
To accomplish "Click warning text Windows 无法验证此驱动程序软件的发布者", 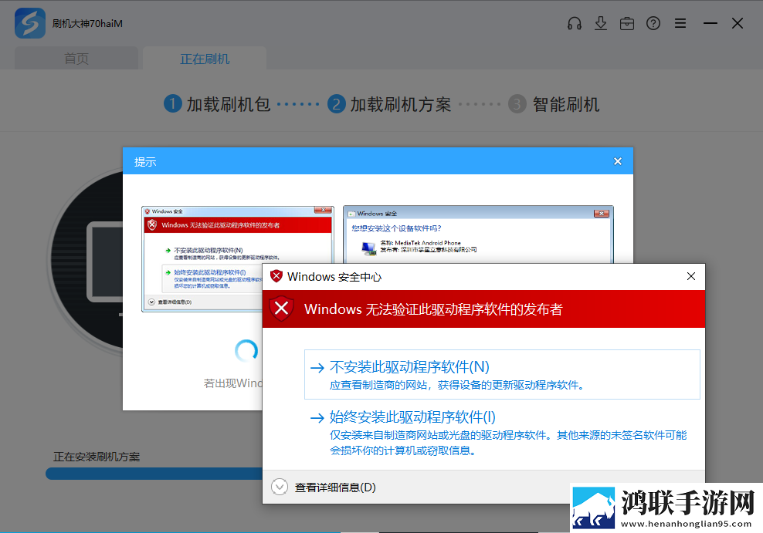I will tap(433, 309).
